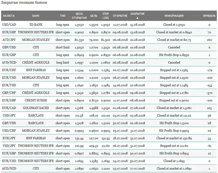Click BARCLAYS in the USD/JPY row
218x173 pixels.
(36, 115)
